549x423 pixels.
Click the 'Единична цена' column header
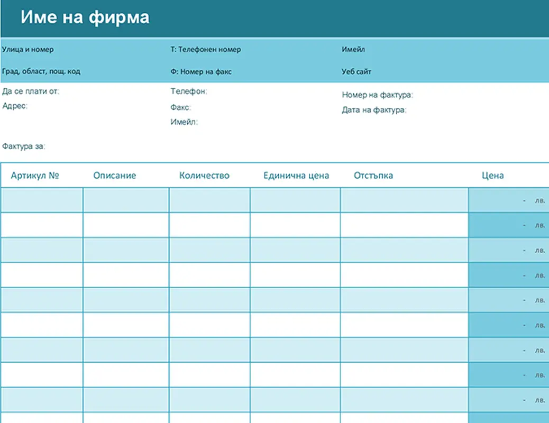[296, 176]
